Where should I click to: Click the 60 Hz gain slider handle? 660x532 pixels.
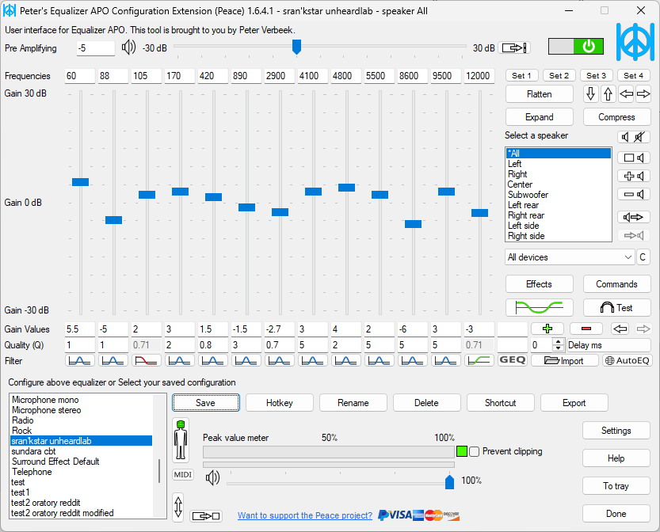pyautogui.click(x=80, y=182)
